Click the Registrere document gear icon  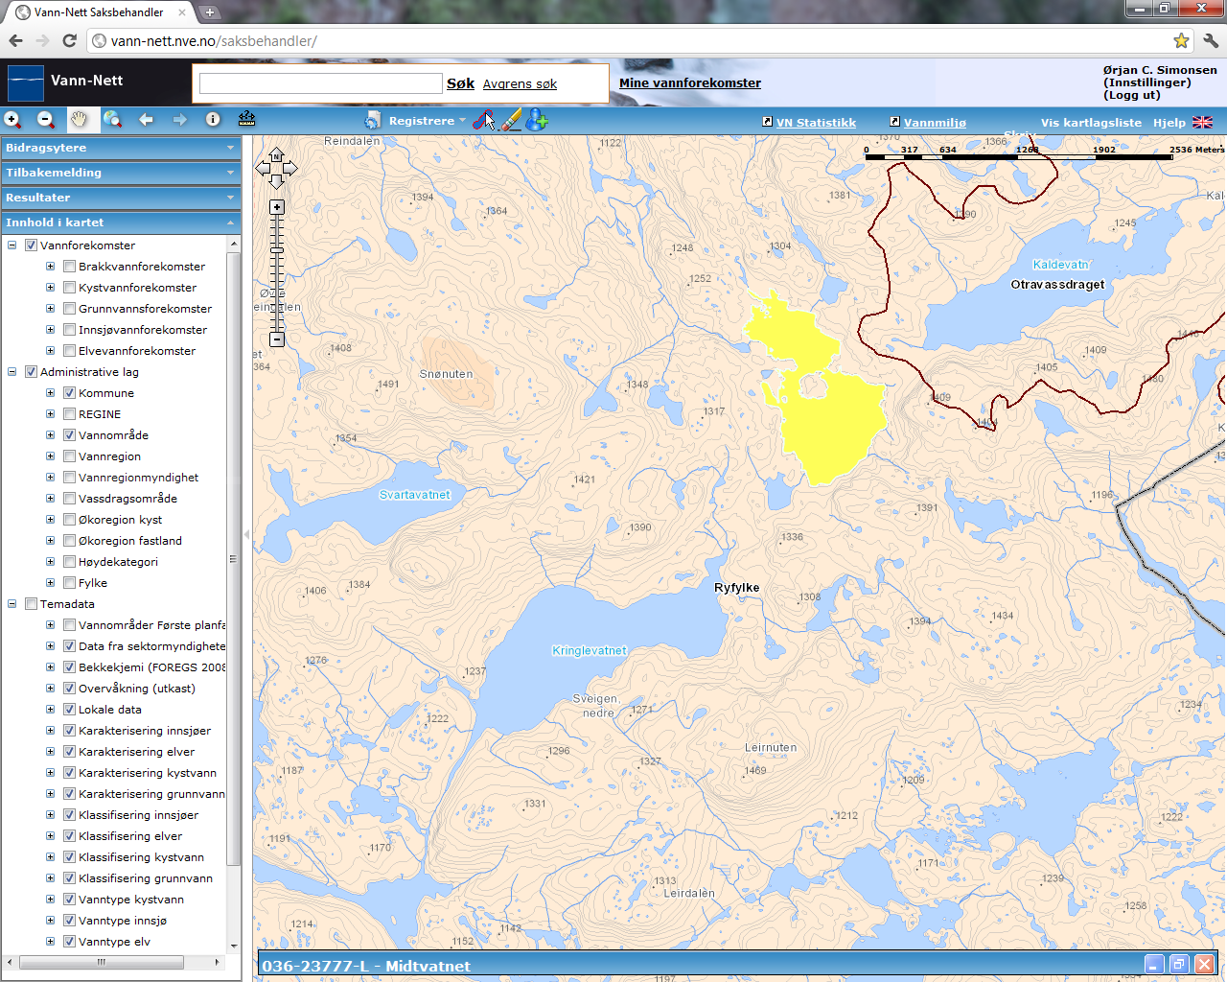(x=373, y=120)
